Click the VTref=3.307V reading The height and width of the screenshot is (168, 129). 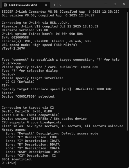13,49
